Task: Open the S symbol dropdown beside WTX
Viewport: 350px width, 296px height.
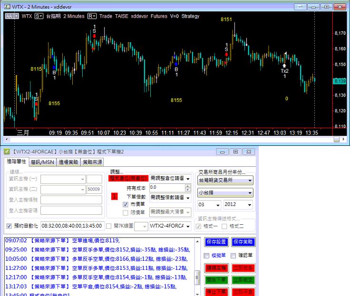Action: click(x=39, y=16)
